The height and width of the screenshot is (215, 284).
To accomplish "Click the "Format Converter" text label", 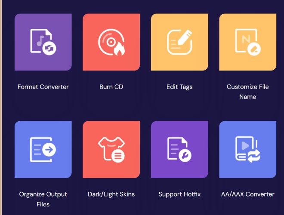I will 43,87.
